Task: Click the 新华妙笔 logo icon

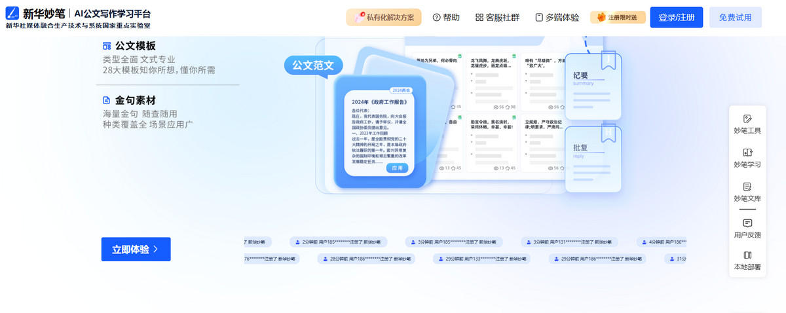Action: pyautogui.click(x=12, y=13)
